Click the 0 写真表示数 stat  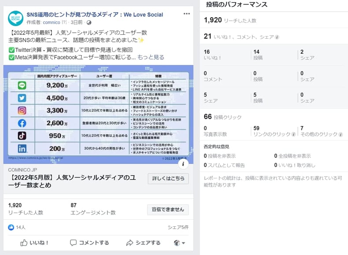[215, 131]
